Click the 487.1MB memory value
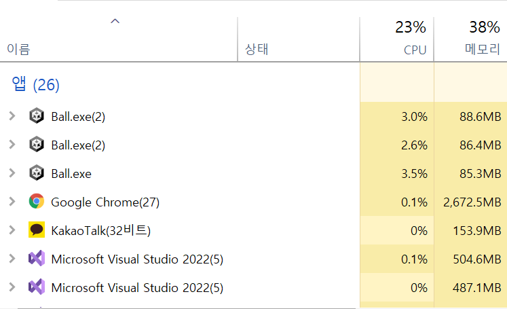 click(x=477, y=288)
